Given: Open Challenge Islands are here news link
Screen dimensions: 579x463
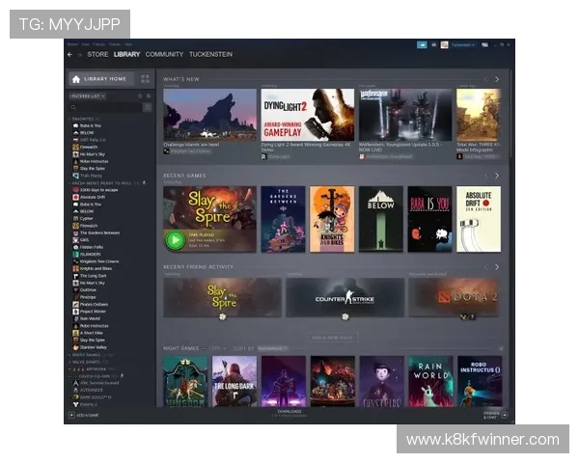Looking at the screenshot, I should click(191, 145).
